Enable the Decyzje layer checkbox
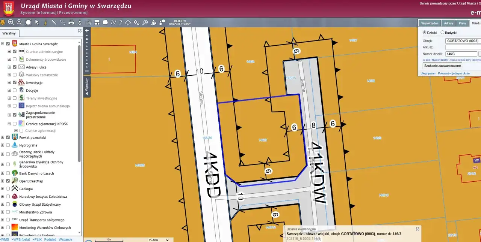This screenshot has width=481, height=242. click(x=15, y=91)
